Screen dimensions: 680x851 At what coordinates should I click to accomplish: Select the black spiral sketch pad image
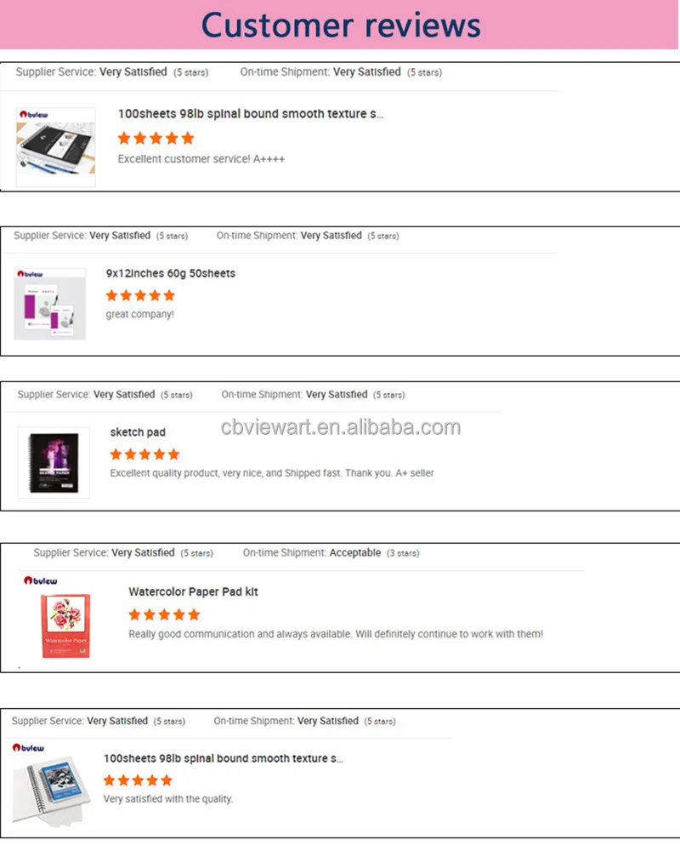(54, 462)
